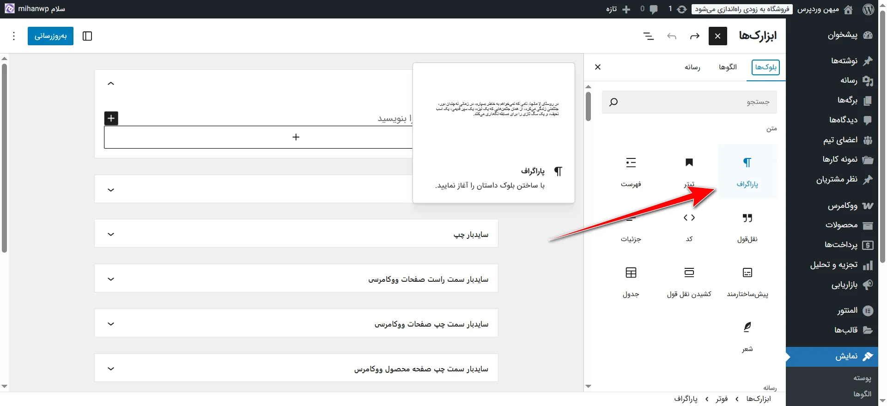Insert the Preformatted (پیش‌ساختارمند) block
This screenshot has width=887, height=406.
click(x=747, y=282)
